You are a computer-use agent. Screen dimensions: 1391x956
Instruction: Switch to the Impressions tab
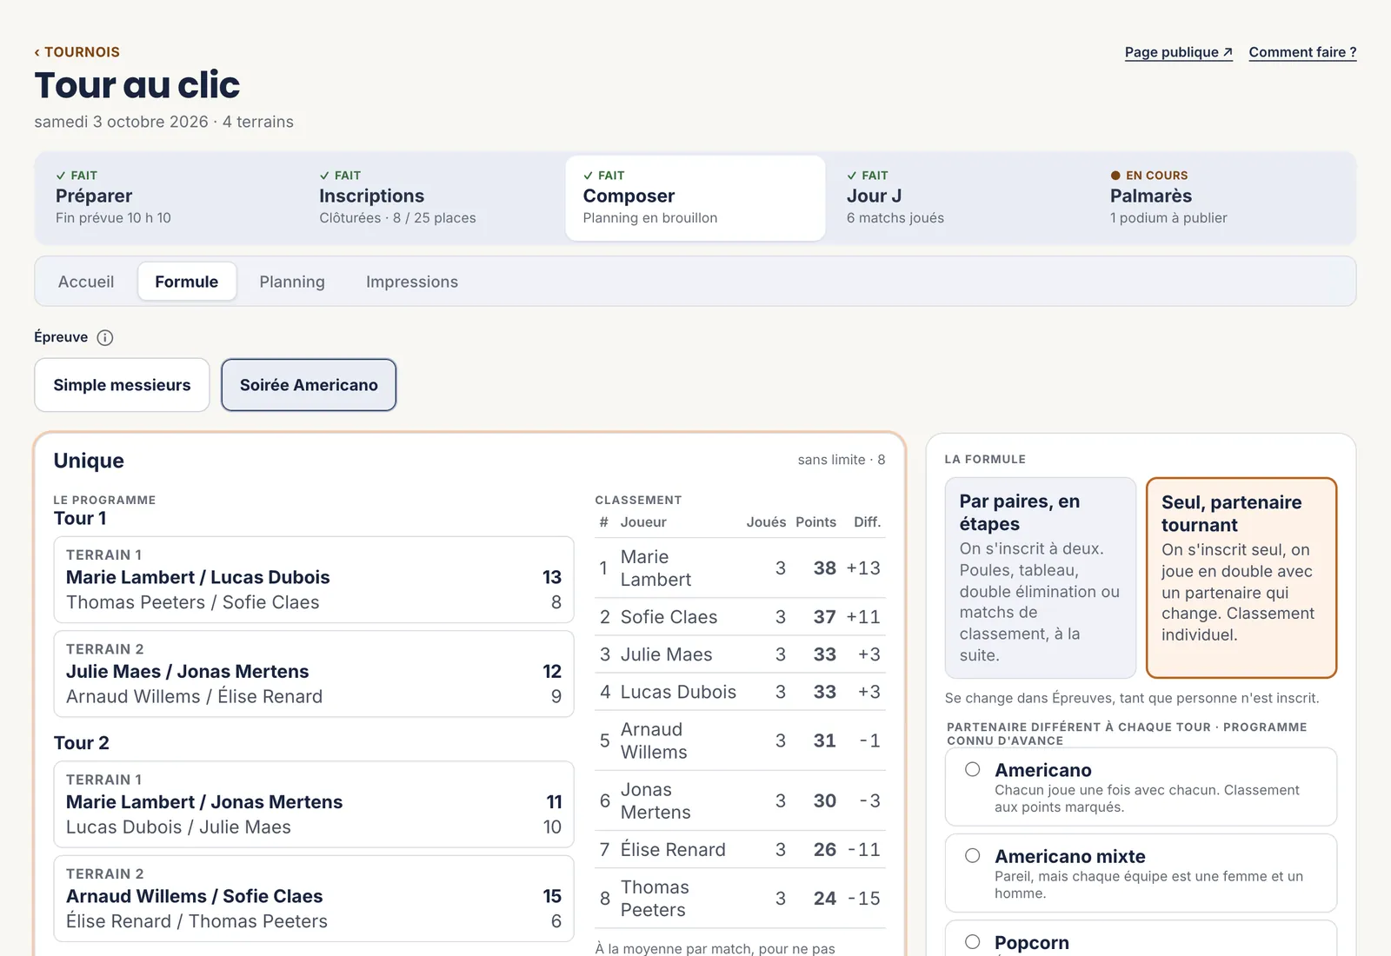[412, 282]
